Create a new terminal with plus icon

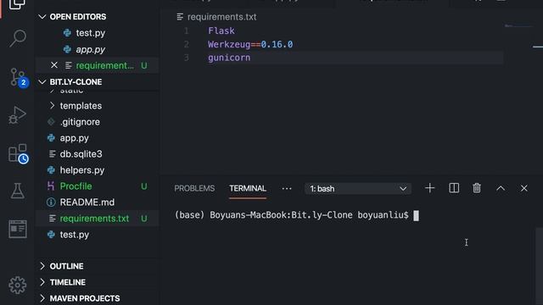[x=430, y=188]
